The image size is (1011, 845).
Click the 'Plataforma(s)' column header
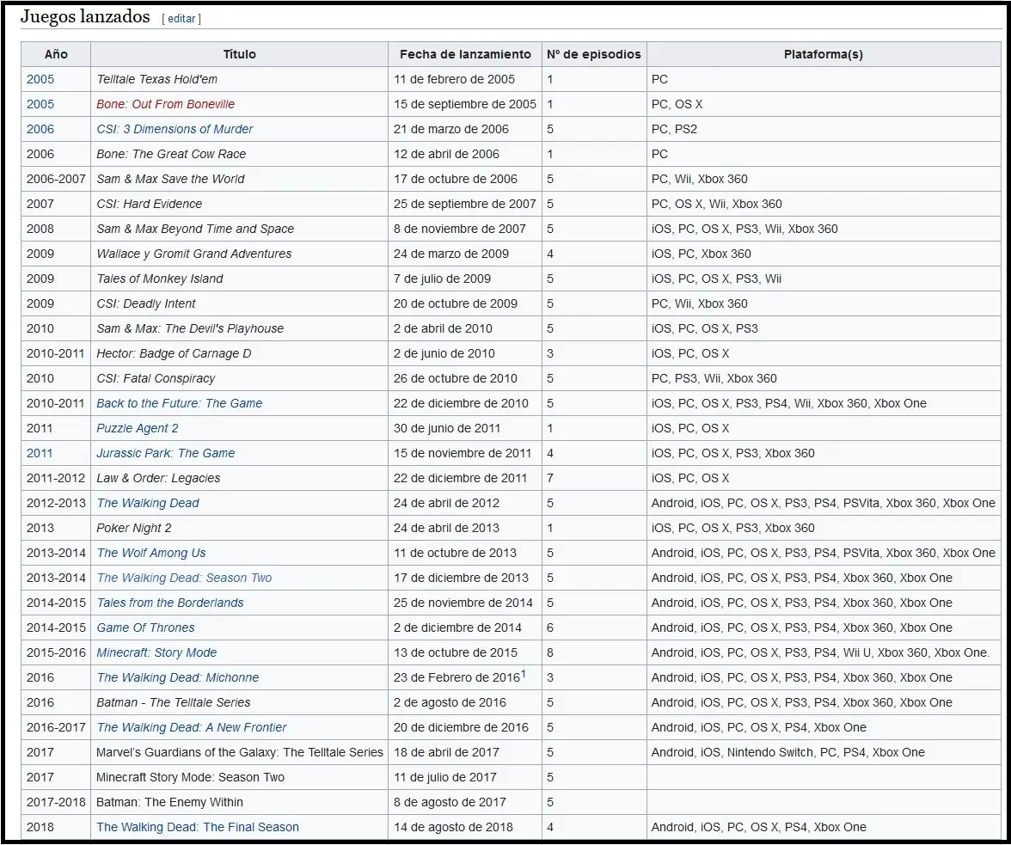pos(824,55)
